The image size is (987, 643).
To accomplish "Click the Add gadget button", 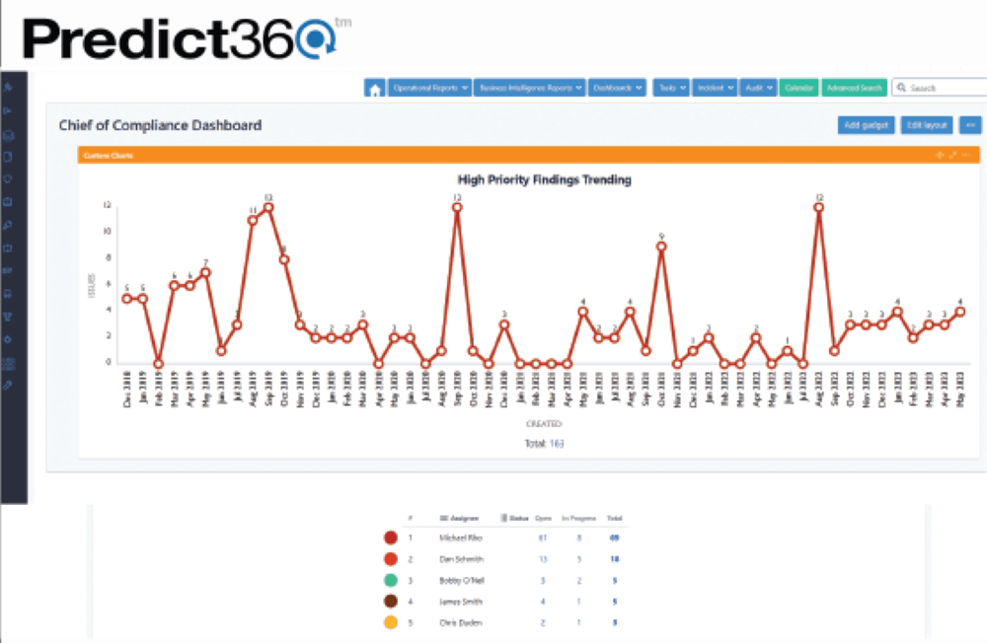I will [867, 125].
